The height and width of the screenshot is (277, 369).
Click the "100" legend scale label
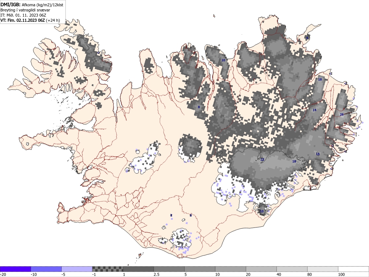tap(341, 275)
